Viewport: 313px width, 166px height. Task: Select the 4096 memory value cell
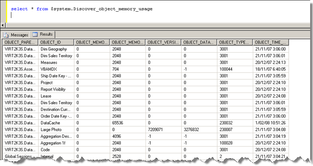128,136
